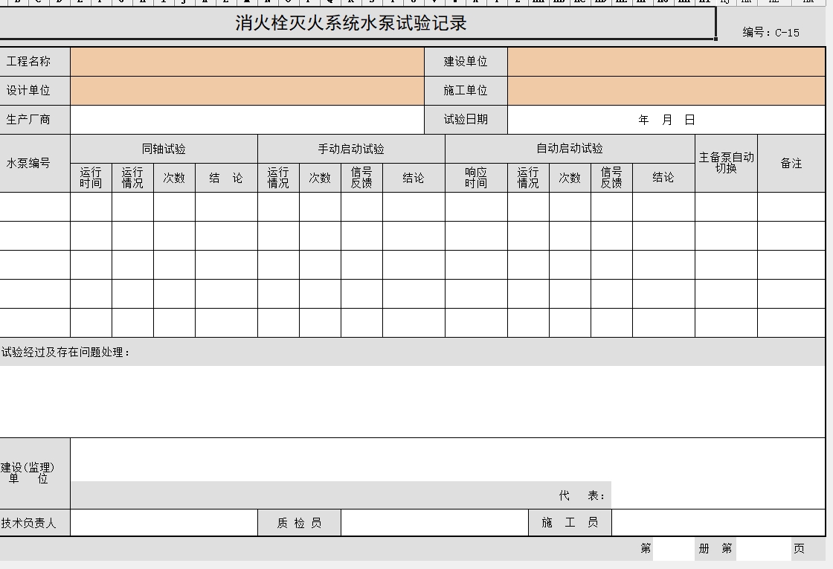This screenshot has width=833, height=569.
Task: Click the 页 label in the footer
Action: [799, 549]
